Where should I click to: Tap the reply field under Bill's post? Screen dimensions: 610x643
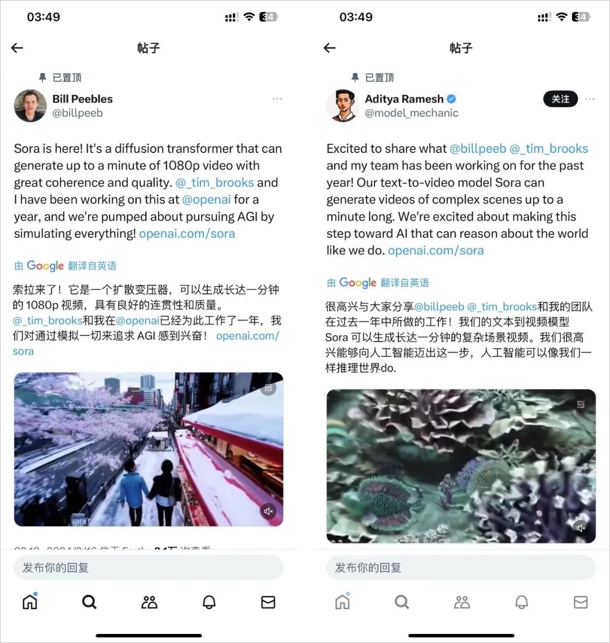click(149, 567)
